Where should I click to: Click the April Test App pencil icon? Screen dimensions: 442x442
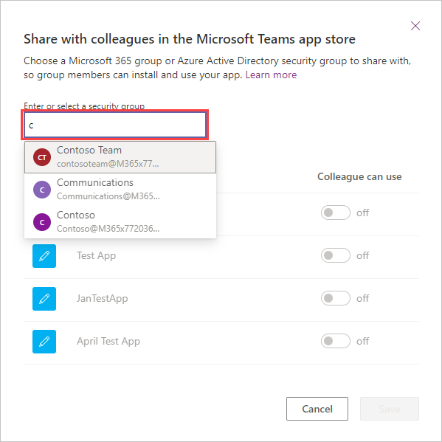[x=44, y=342]
